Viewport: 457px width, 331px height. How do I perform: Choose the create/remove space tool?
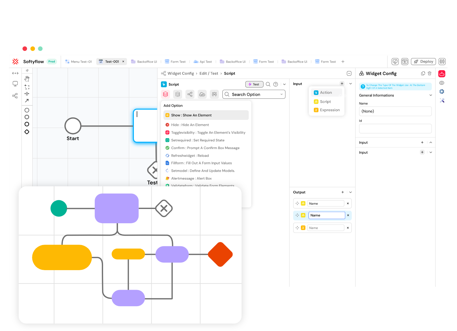pos(27,93)
